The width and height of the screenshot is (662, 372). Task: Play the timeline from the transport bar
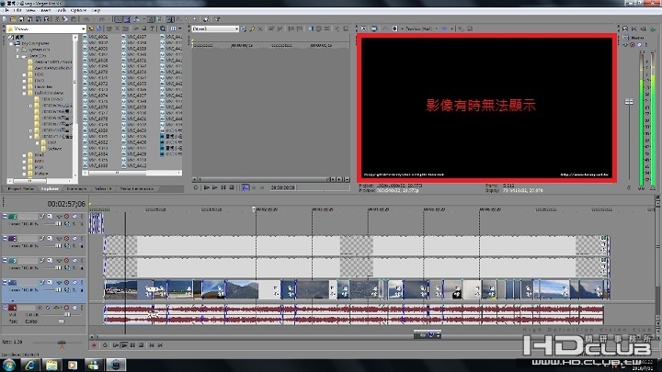pos(124,345)
